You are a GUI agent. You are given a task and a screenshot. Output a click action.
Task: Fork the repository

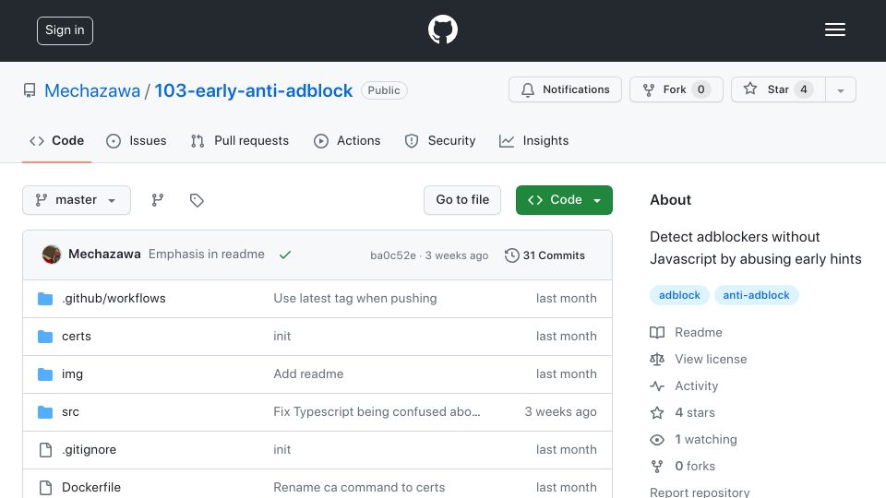(676, 89)
